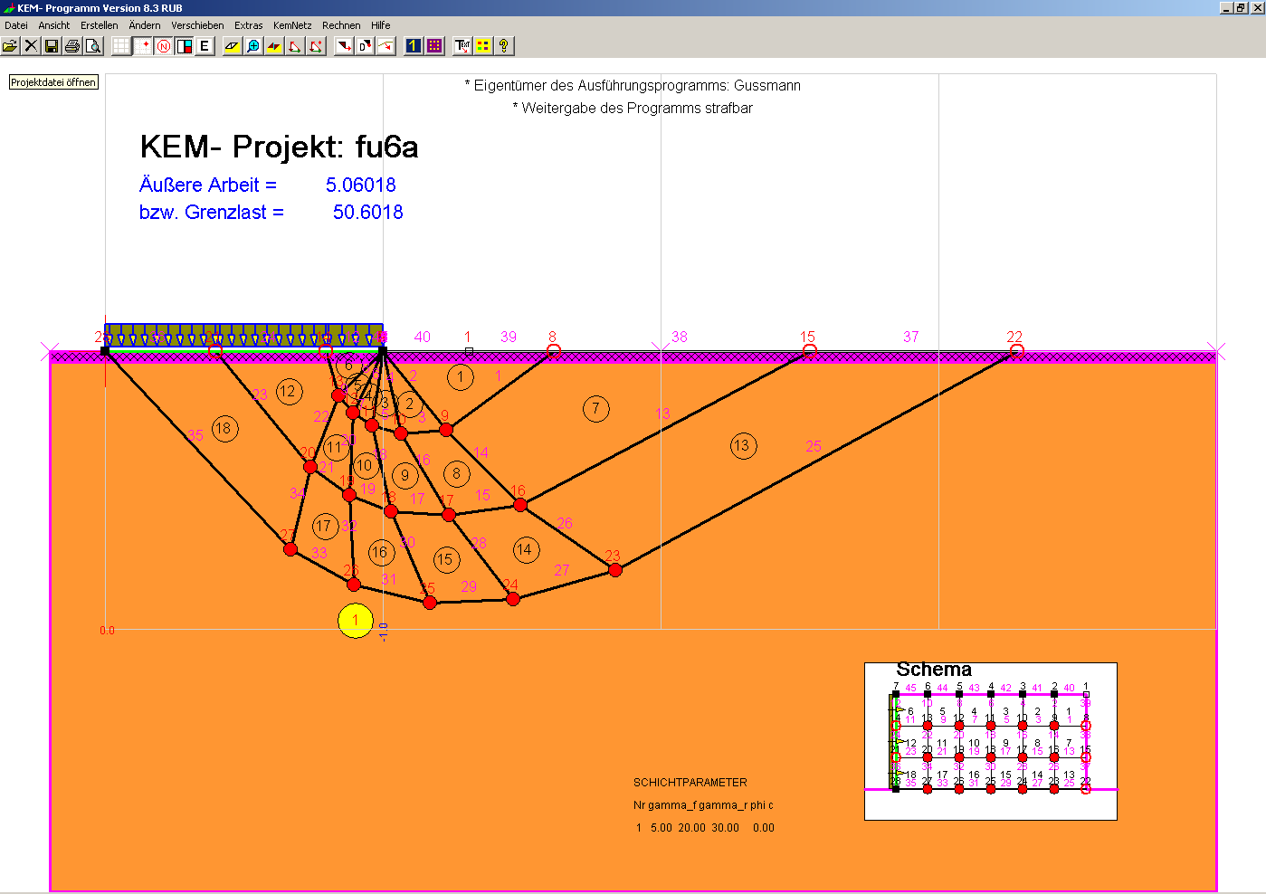Select element label circle 13
Viewport: 1266px width, 894px height.
tap(743, 445)
